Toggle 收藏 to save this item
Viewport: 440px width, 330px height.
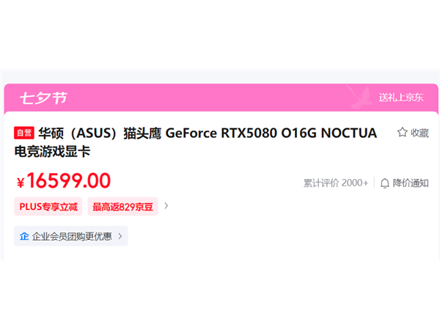(419, 133)
